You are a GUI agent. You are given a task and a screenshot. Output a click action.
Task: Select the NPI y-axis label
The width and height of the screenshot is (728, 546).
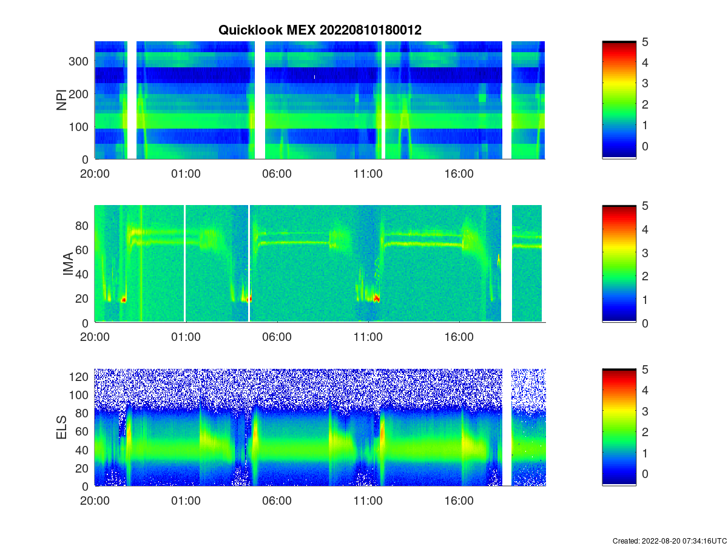pos(62,100)
